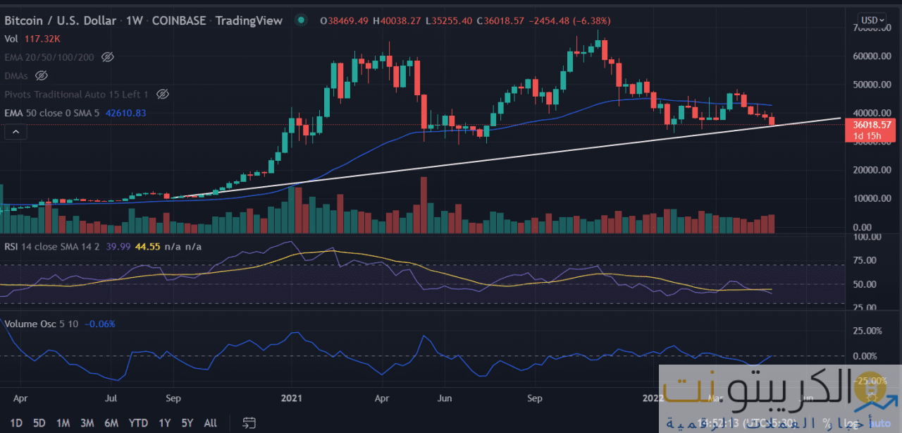Select the 6M time range
Image resolution: width=902 pixels, height=433 pixels.
111,423
